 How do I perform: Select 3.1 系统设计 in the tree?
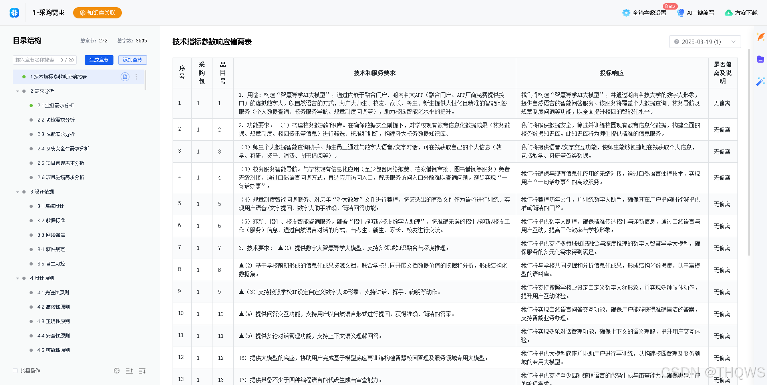[51, 206]
